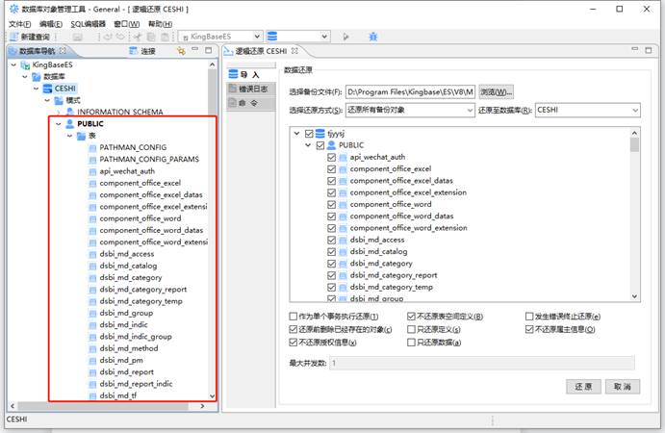Close the 逻辑还原 CESHI tab

(x=294, y=51)
